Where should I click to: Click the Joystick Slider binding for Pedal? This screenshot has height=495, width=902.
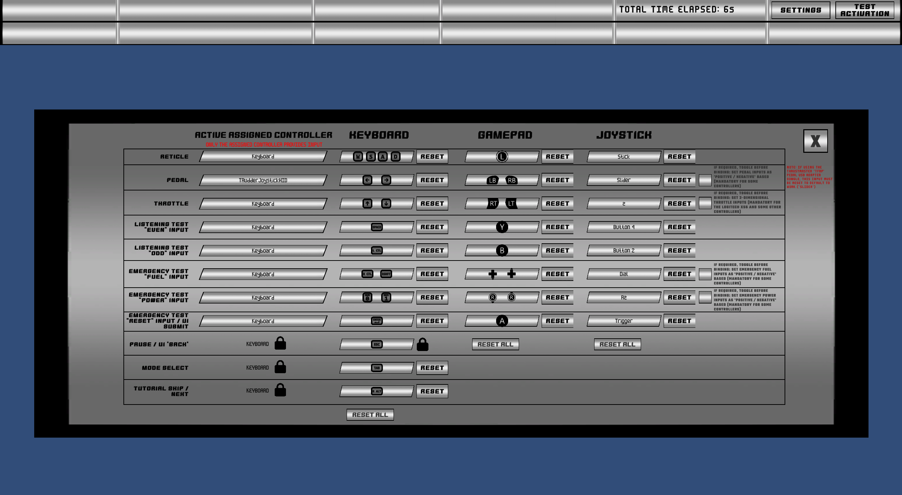(x=623, y=180)
